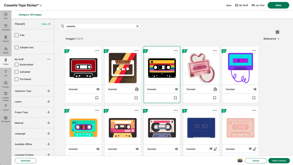Viewport: 293px width, 165px height.
Task: Clear the cassette search text
Action: pos(138,26)
